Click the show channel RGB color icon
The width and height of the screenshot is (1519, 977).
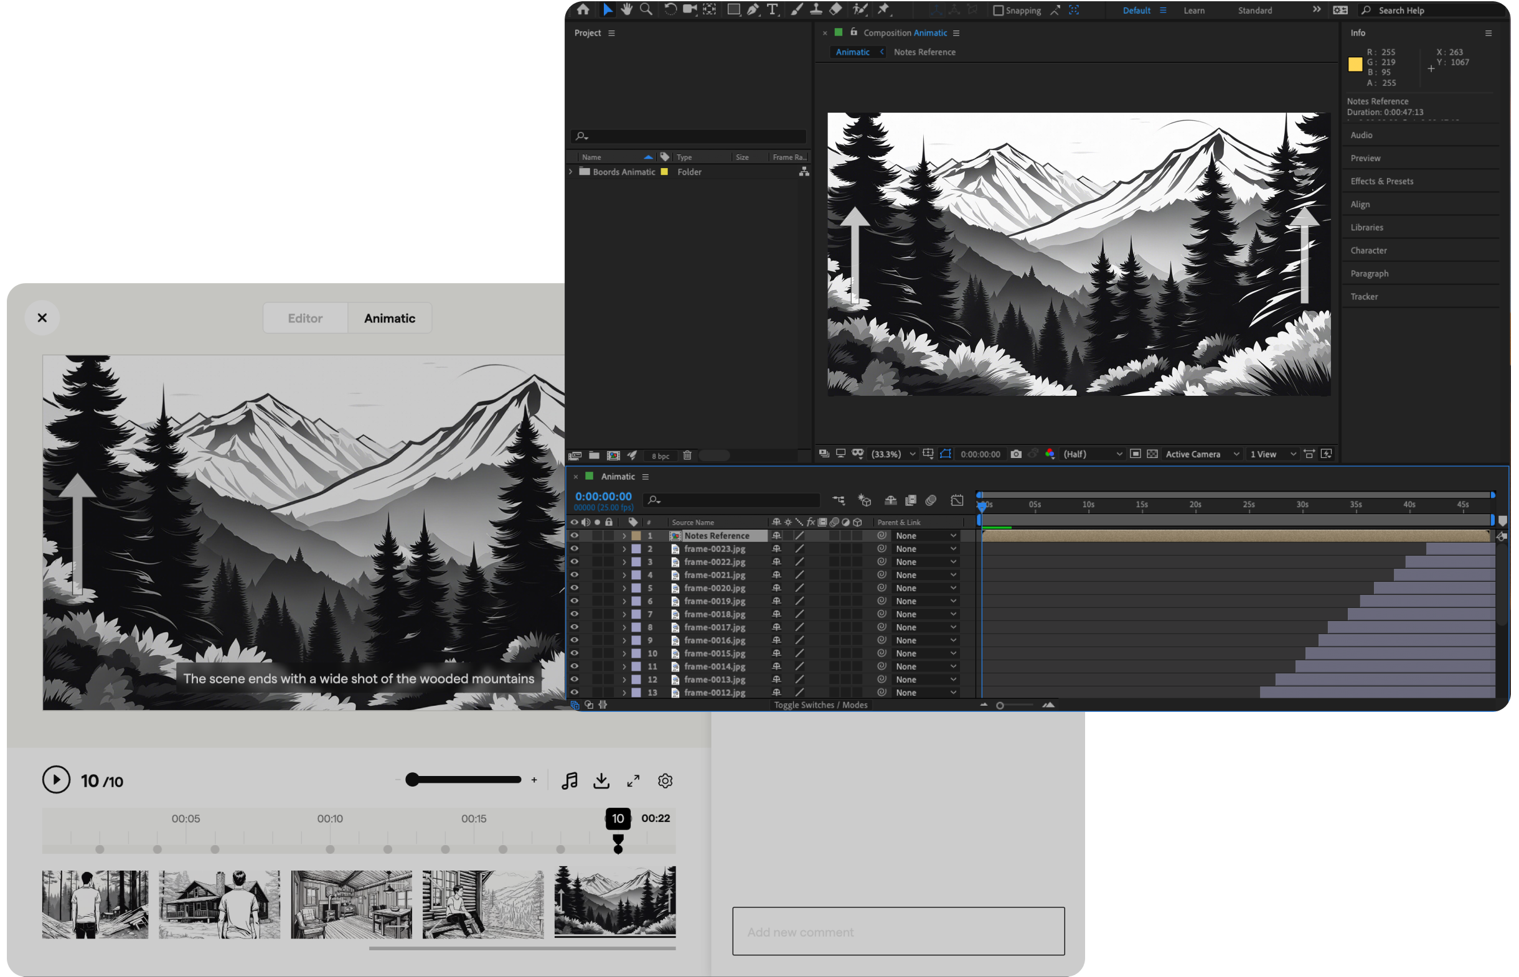click(1051, 454)
